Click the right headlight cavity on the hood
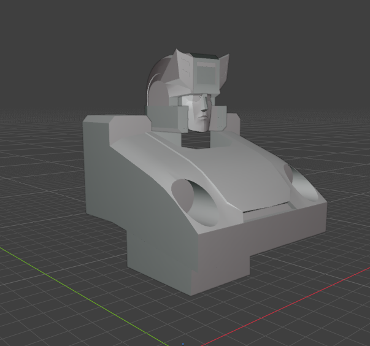Viewport: 370px width, 346px height. click(301, 183)
